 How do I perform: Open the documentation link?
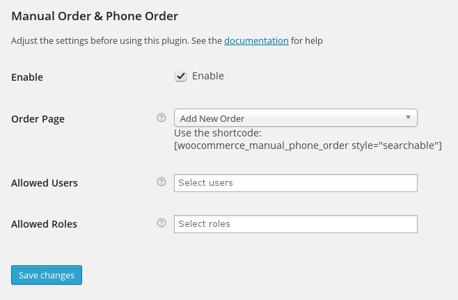point(256,40)
